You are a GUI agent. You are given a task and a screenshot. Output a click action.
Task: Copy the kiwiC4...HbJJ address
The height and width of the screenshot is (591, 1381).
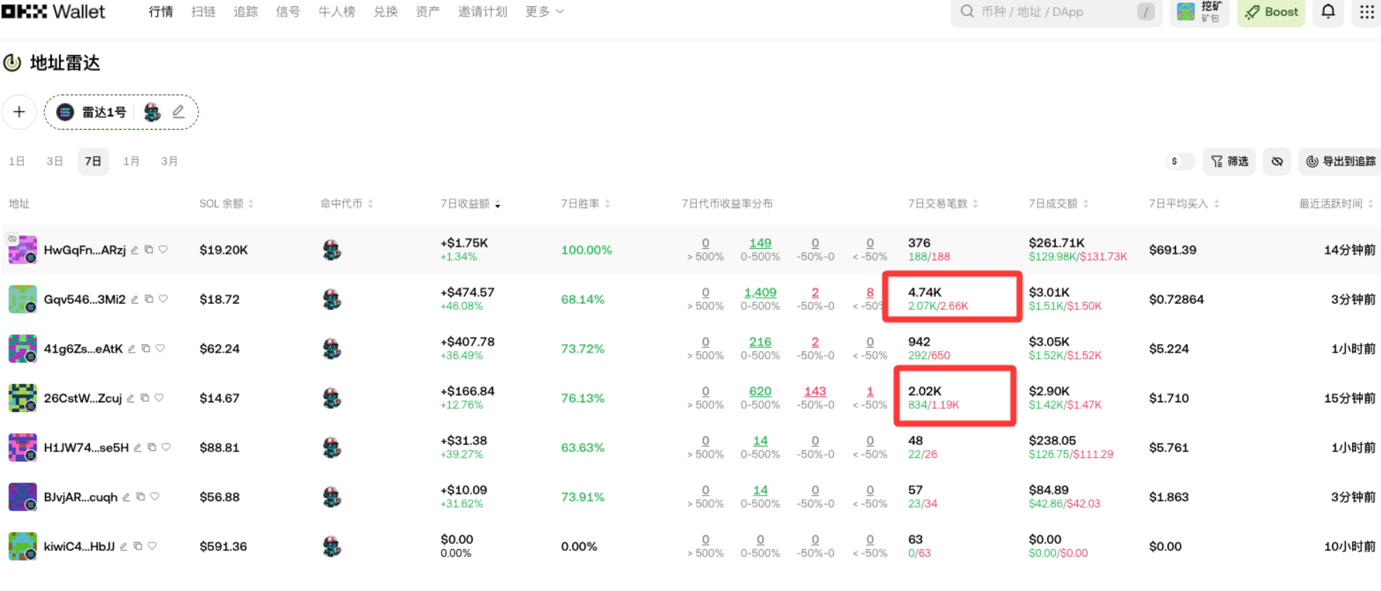click(138, 546)
